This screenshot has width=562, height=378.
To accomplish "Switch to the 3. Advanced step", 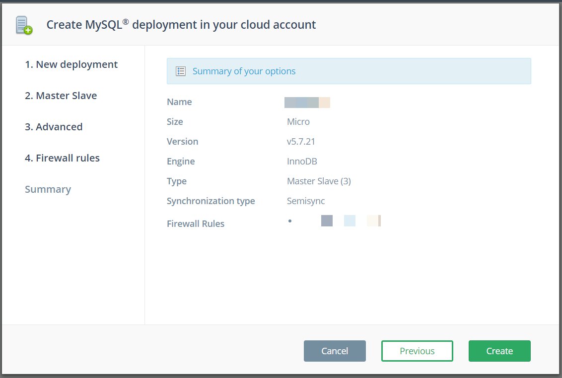I will coord(54,127).
